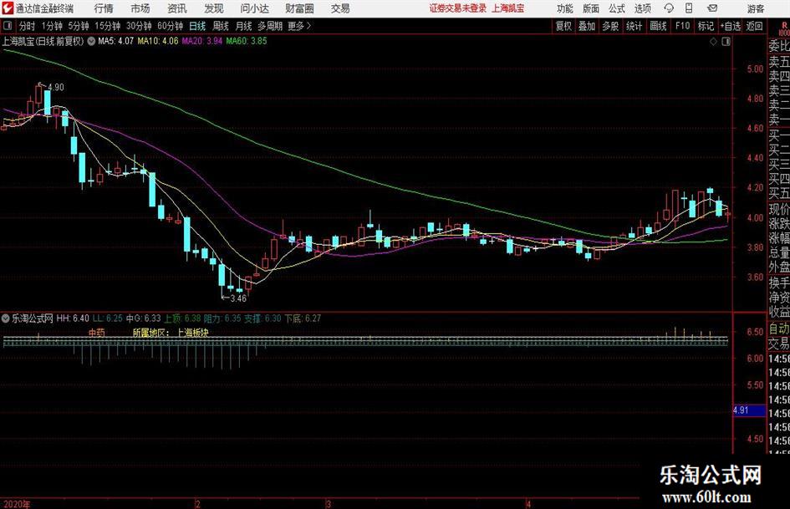Toggle the left sidebar panel icon
The image size is (790, 509).
click(x=8, y=26)
